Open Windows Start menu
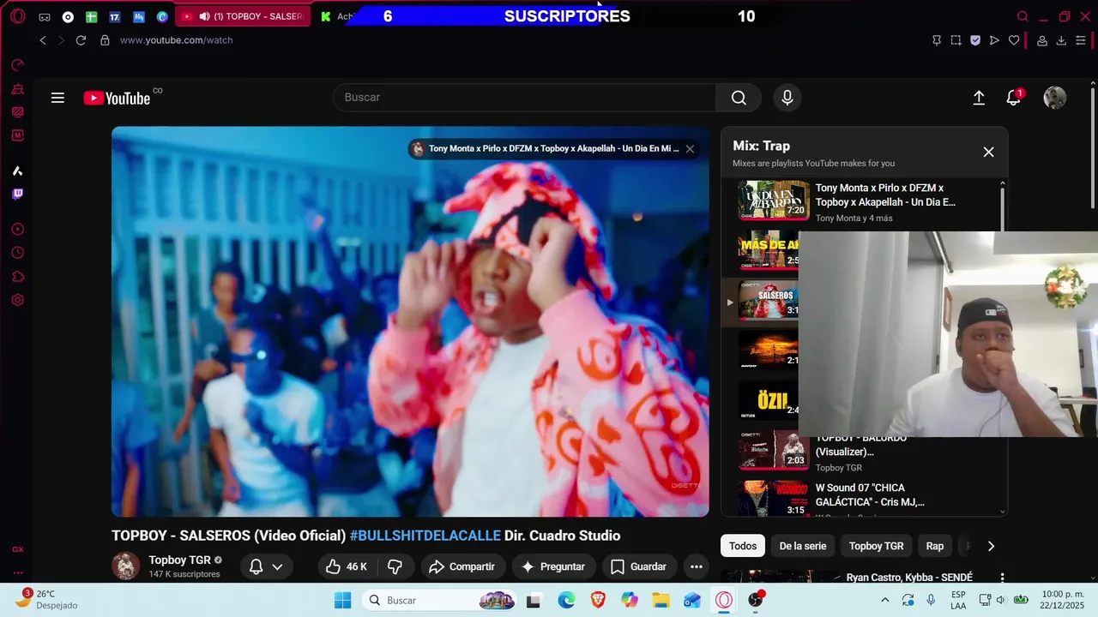The height and width of the screenshot is (617, 1098). pos(342,600)
